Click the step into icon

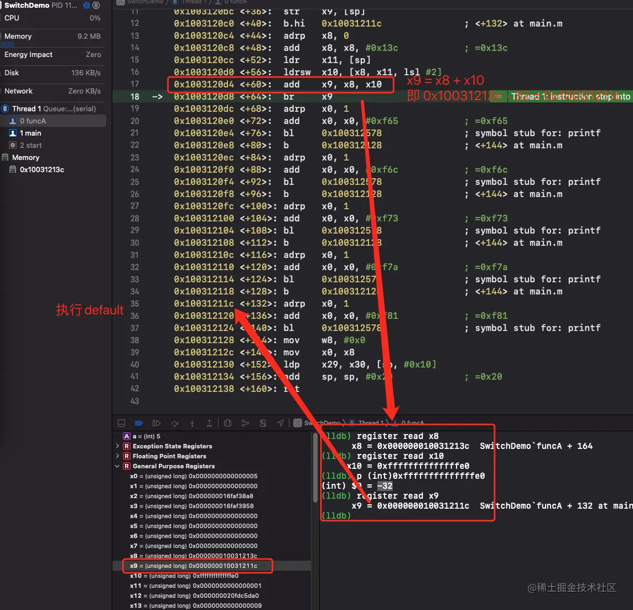coord(192,423)
